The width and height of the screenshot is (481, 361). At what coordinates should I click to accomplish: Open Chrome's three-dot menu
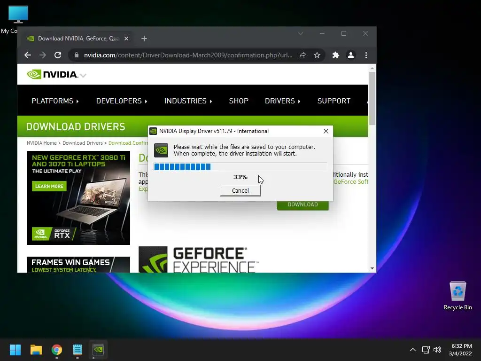(366, 55)
